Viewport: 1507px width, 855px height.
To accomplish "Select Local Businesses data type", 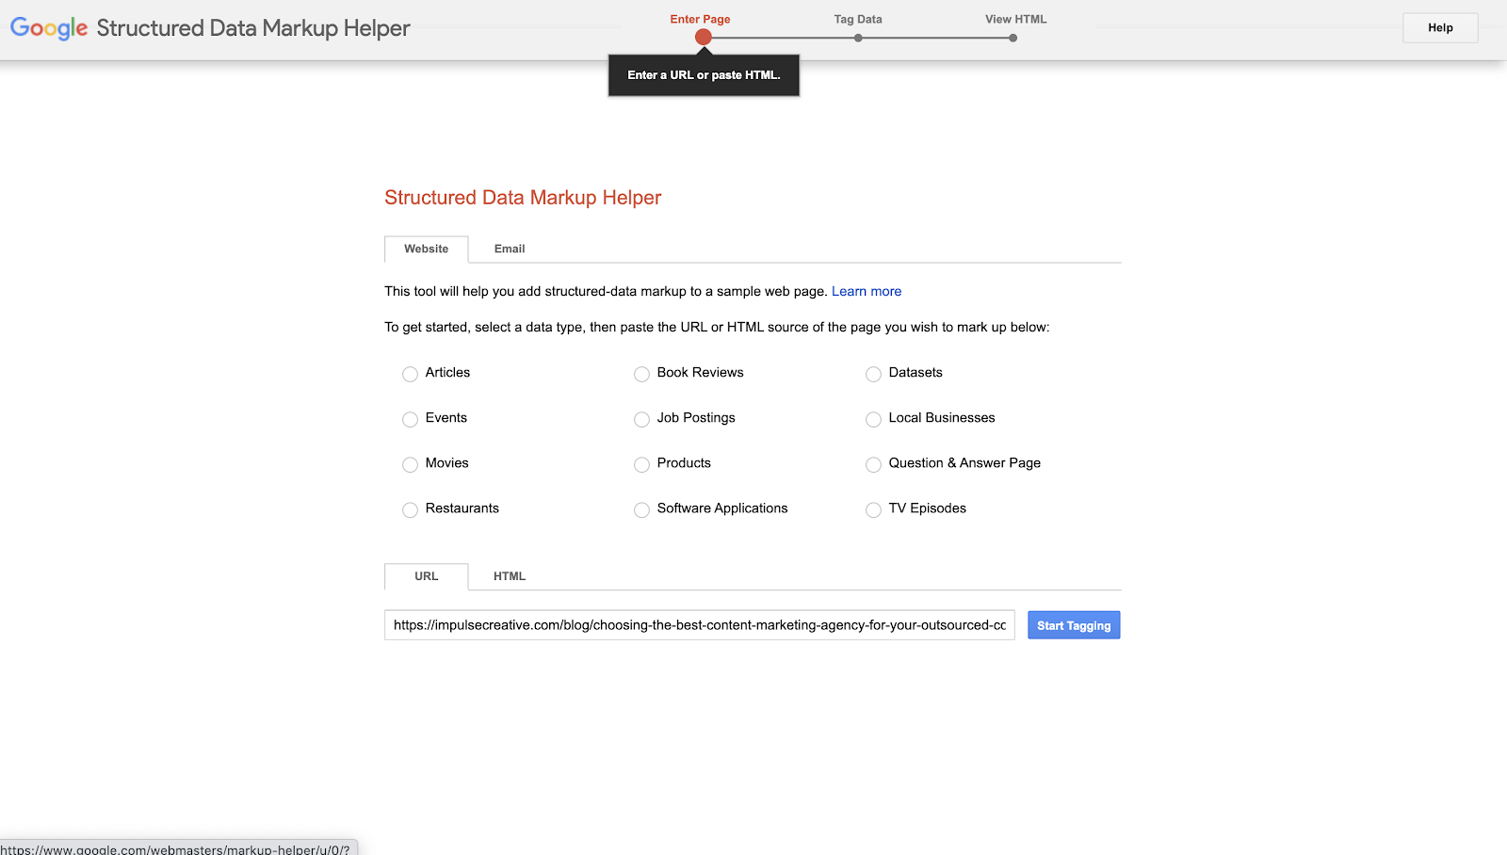I will (x=873, y=419).
